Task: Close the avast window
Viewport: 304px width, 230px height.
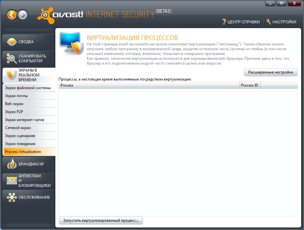Action: (294, 4)
